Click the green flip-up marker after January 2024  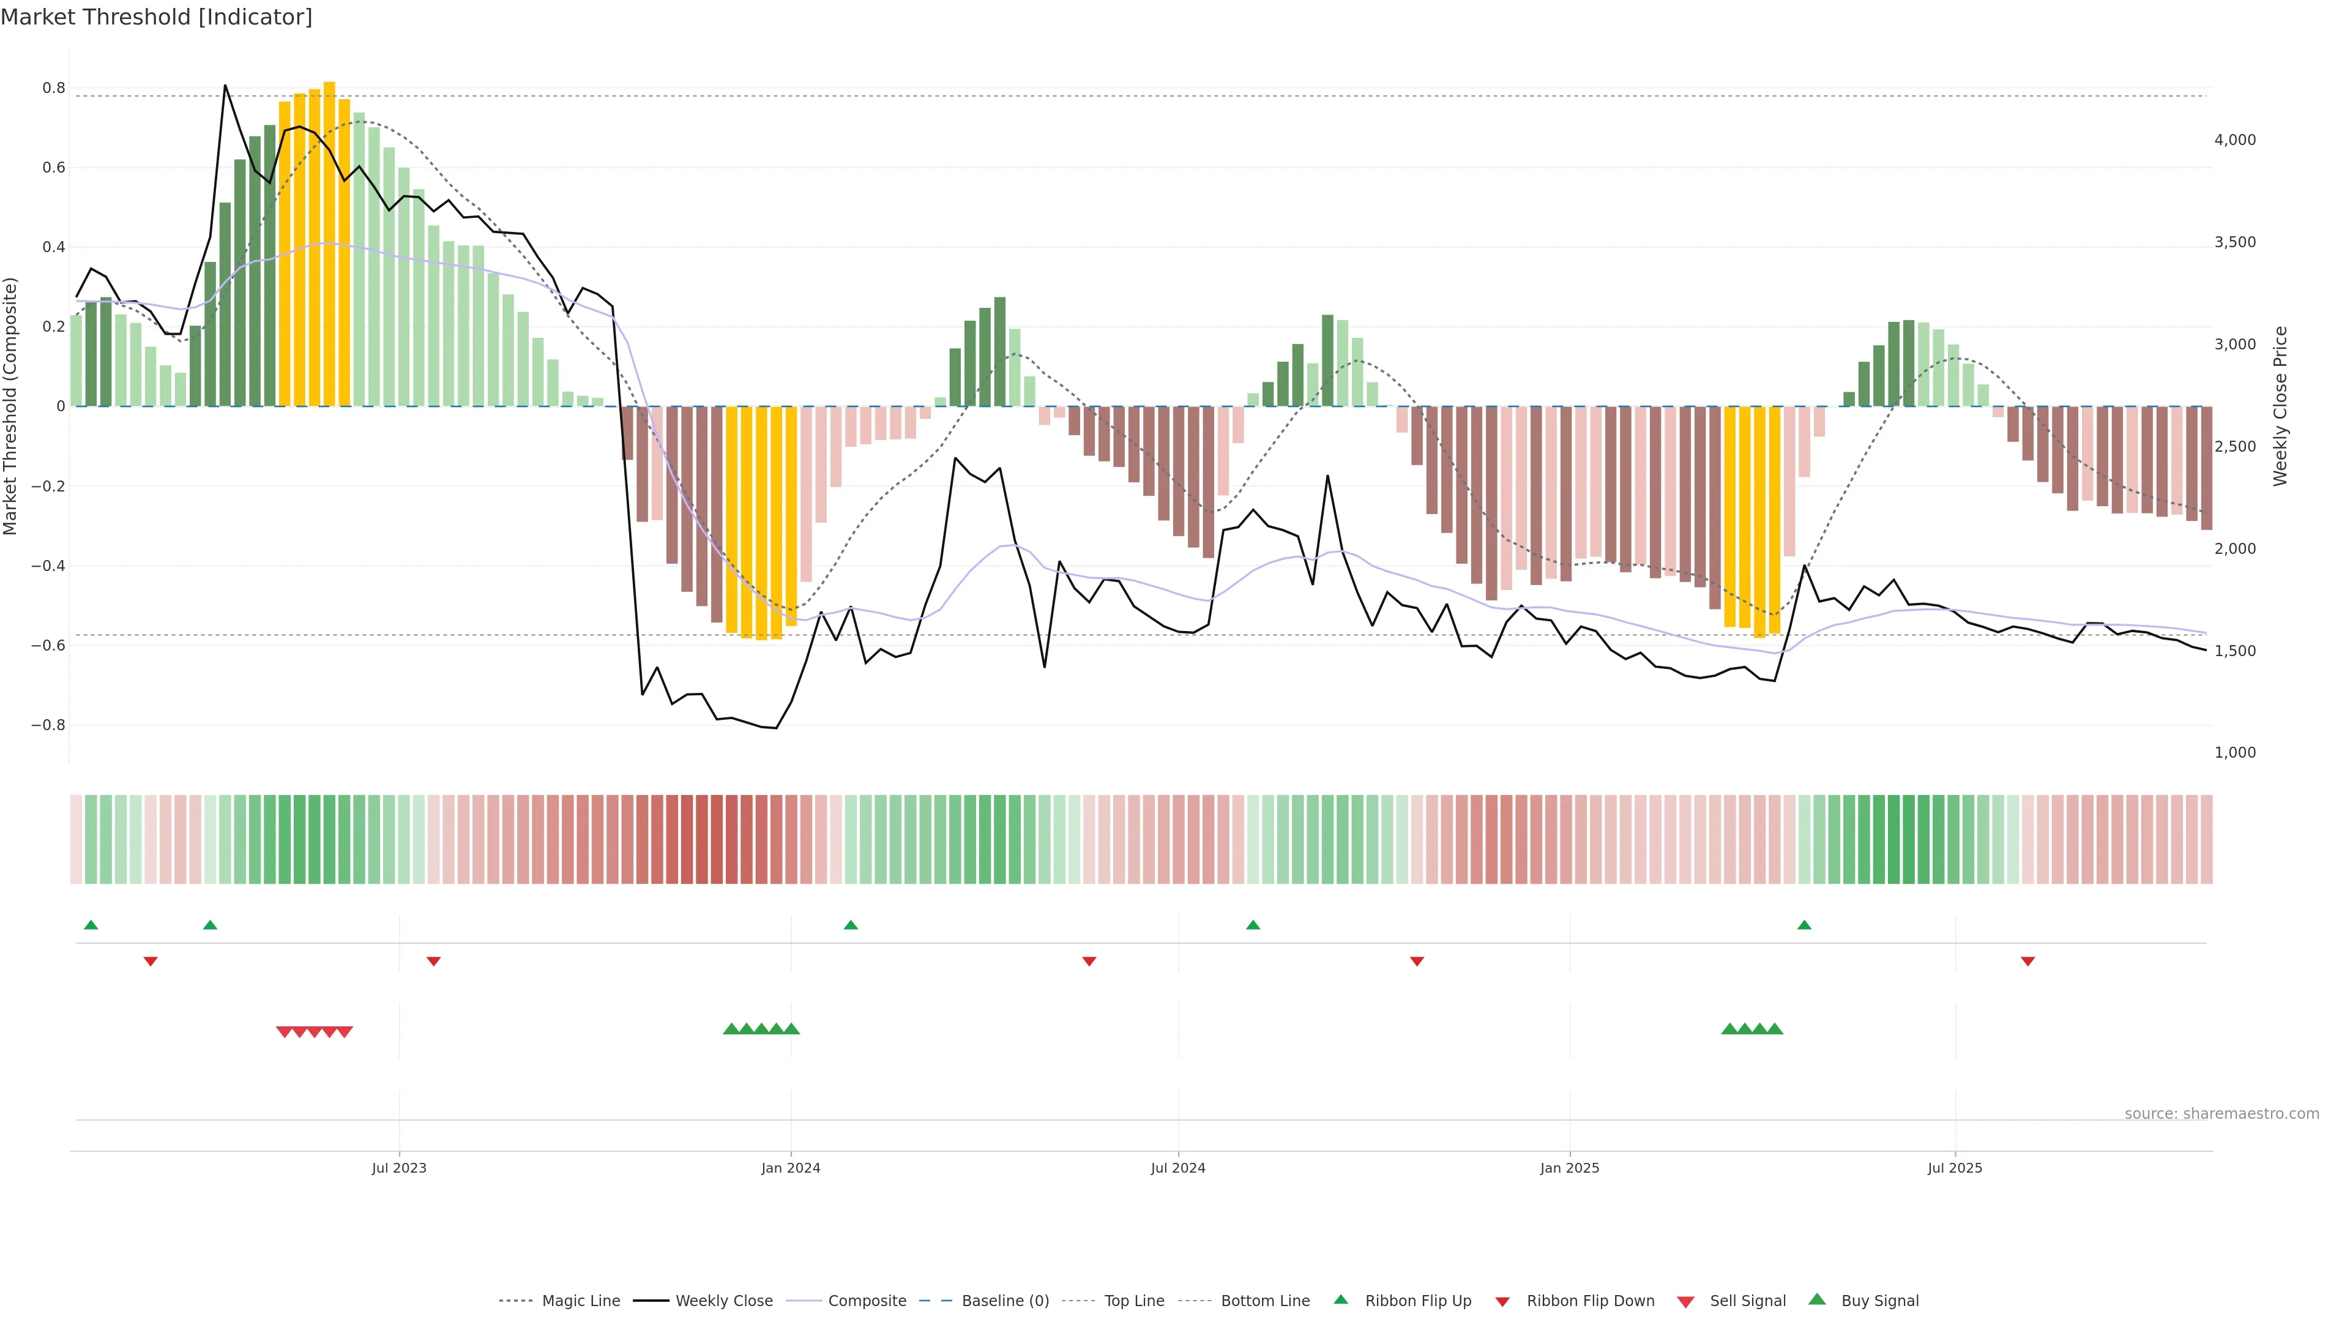coord(850,925)
